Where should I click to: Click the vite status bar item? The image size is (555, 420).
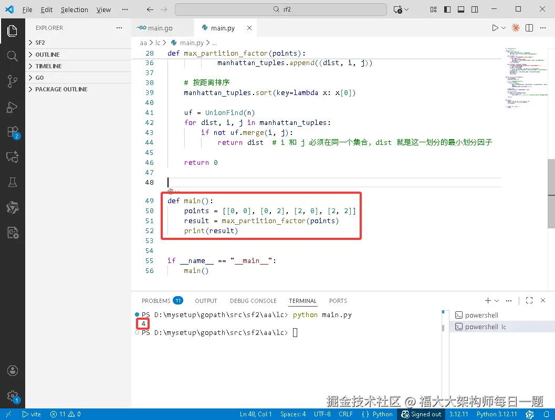click(31, 414)
